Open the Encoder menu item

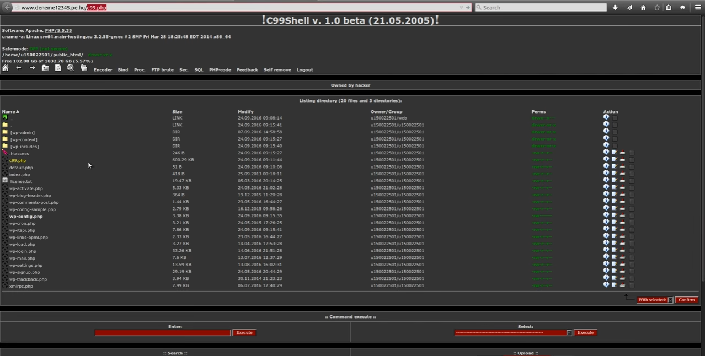point(103,70)
